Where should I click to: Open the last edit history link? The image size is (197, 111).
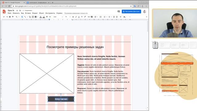(x=76, y=13)
